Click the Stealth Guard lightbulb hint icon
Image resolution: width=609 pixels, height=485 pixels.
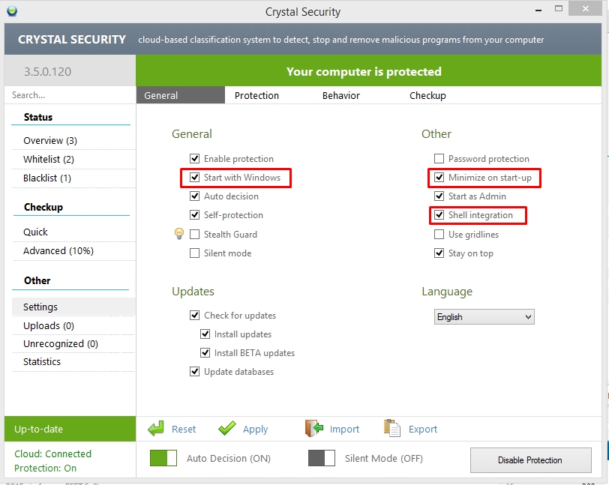point(179,234)
